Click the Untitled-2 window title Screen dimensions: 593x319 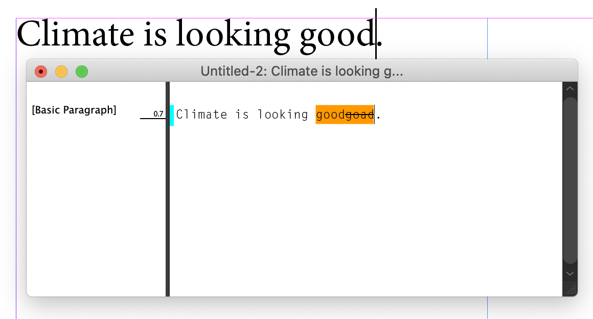tap(303, 71)
